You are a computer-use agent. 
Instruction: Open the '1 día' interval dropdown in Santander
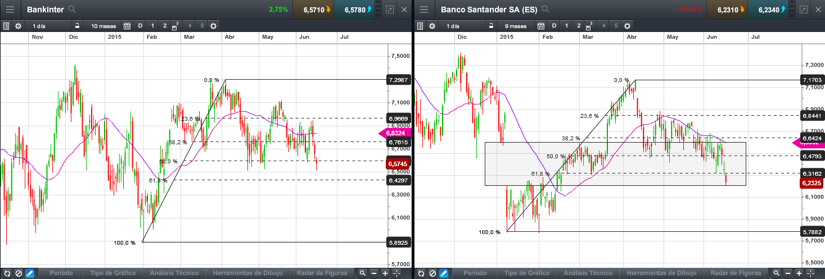462,26
